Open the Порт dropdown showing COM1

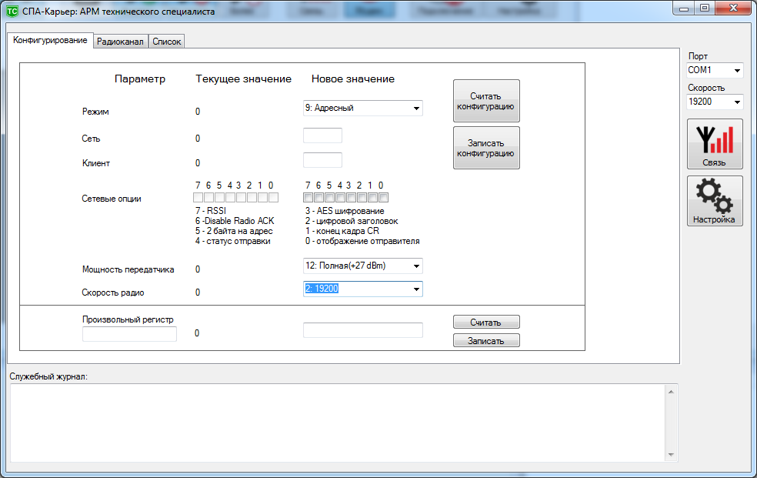click(715, 71)
